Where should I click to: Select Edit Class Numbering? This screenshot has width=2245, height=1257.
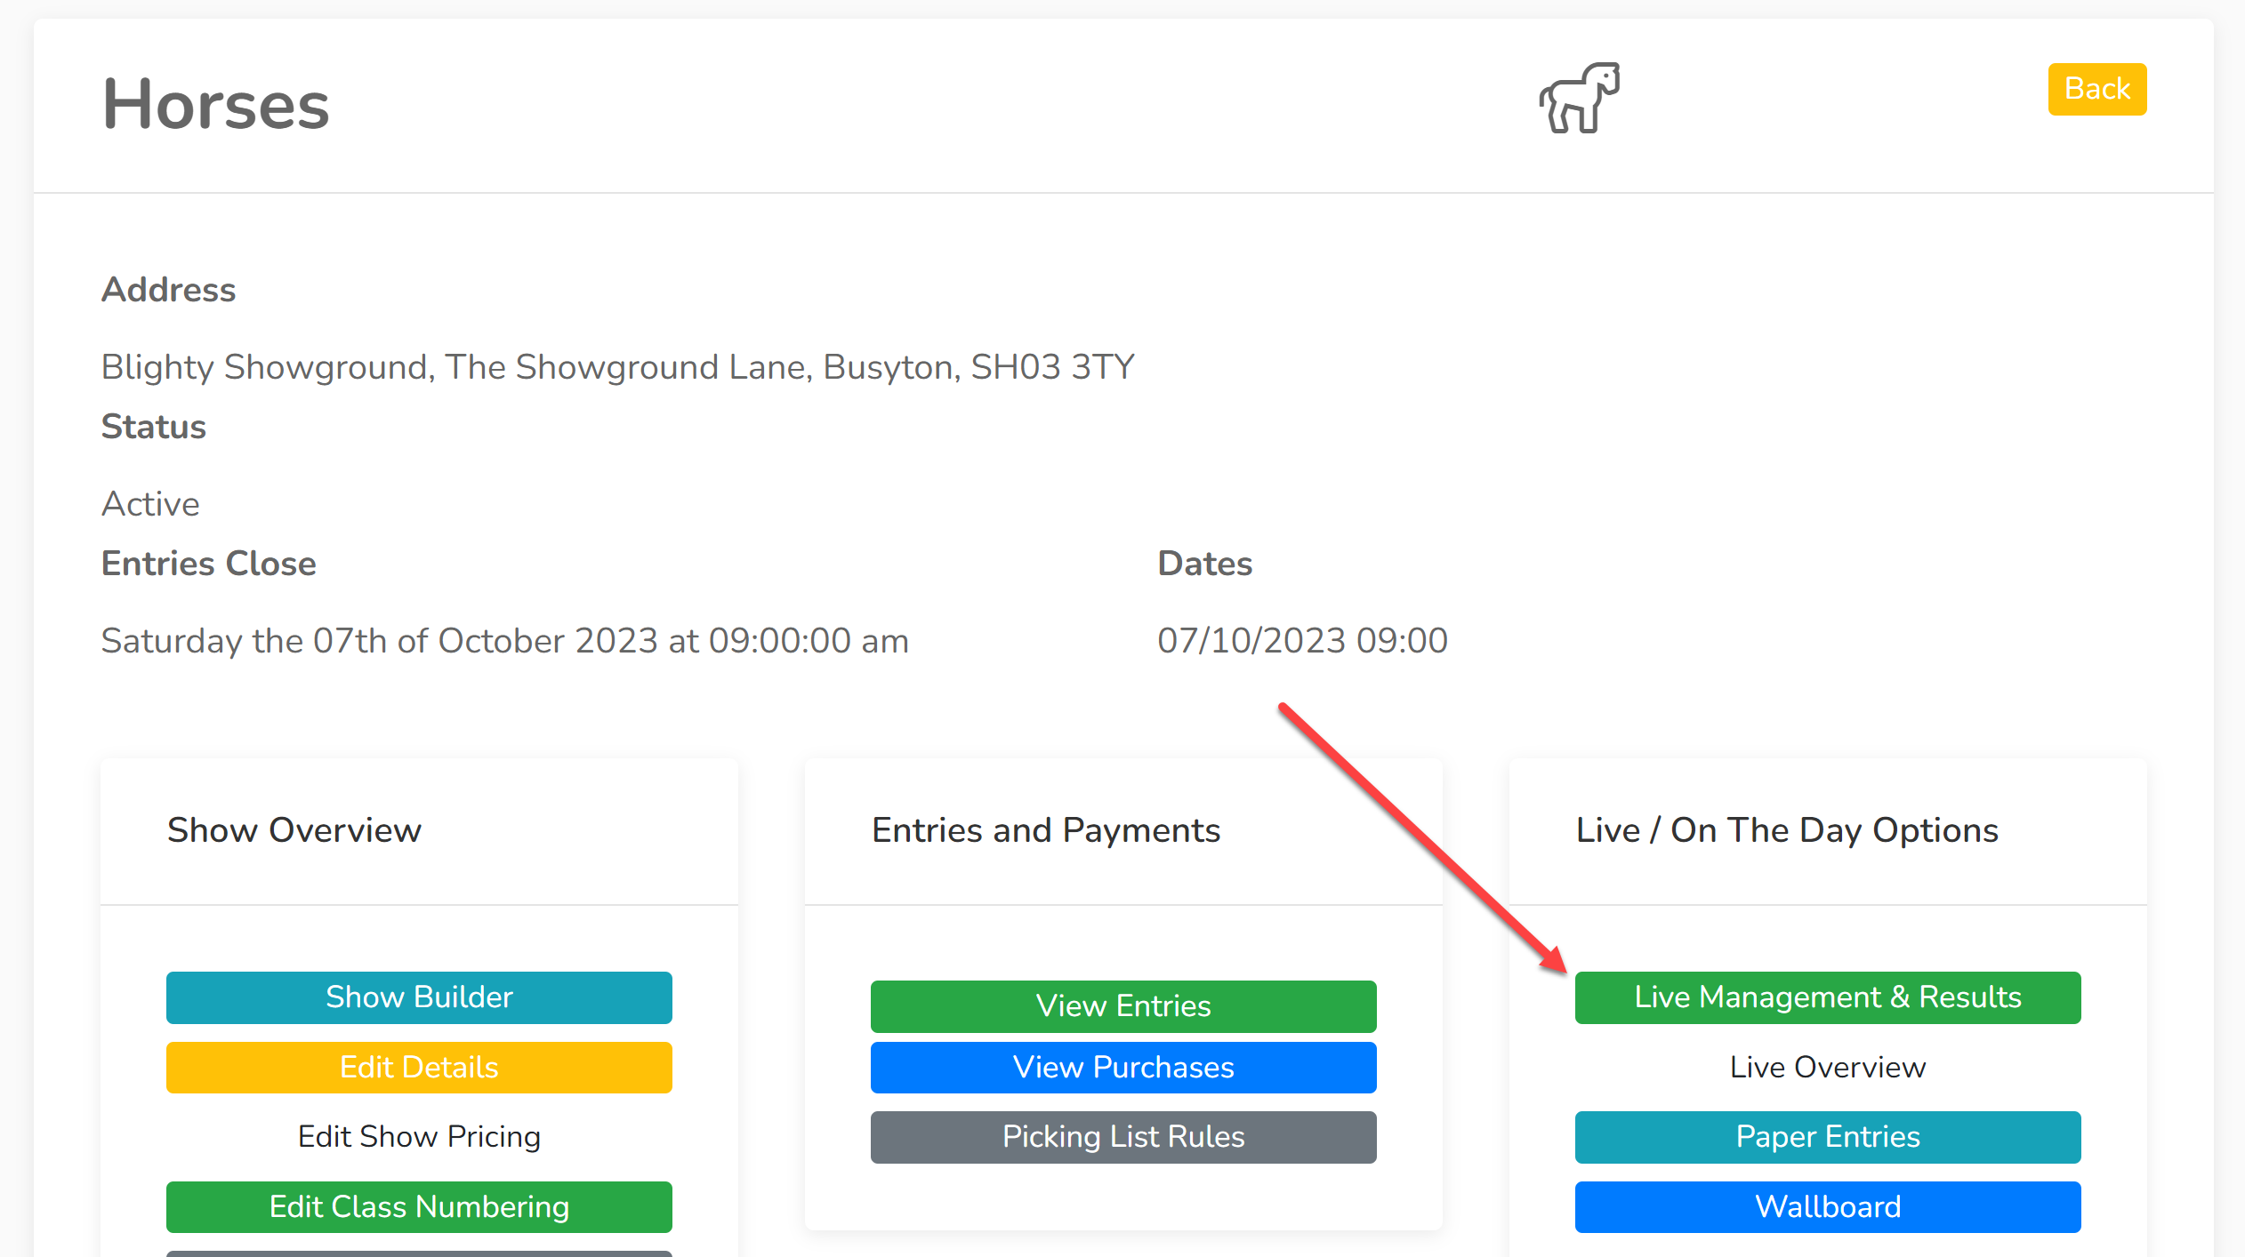[x=419, y=1206]
